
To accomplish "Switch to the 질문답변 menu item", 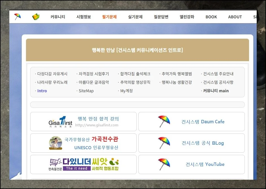I will click(x=160, y=17).
